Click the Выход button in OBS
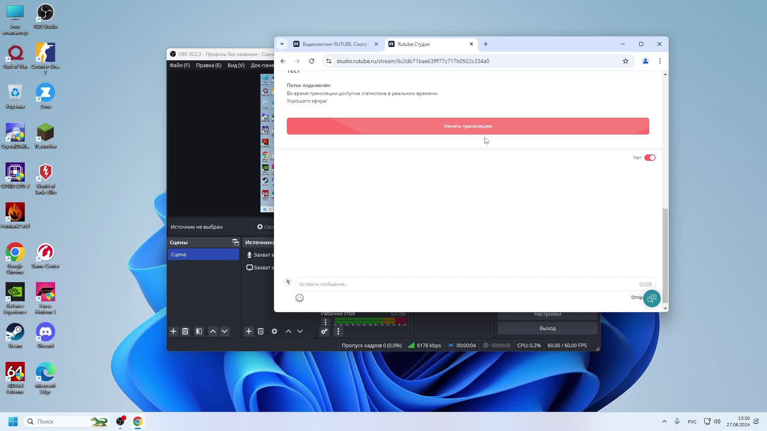Screen dimensions: 767x431 coord(547,328)
